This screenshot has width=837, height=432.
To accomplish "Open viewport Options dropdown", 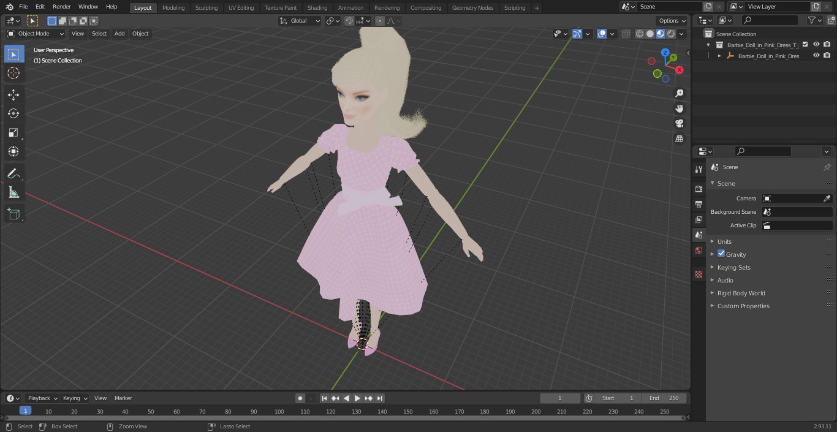I will coord(672,21).
